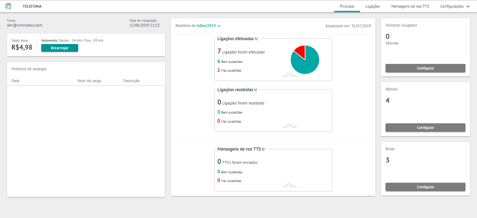Click the Rubeus logo icon
The height and width of the screenshot is (218, 477).
(x=8, y=6)
